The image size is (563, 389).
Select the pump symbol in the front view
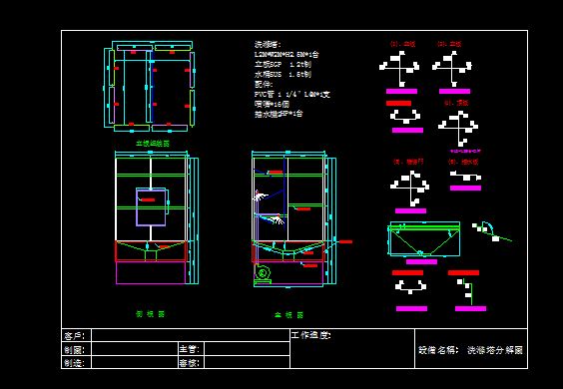(x=263, y=274)
